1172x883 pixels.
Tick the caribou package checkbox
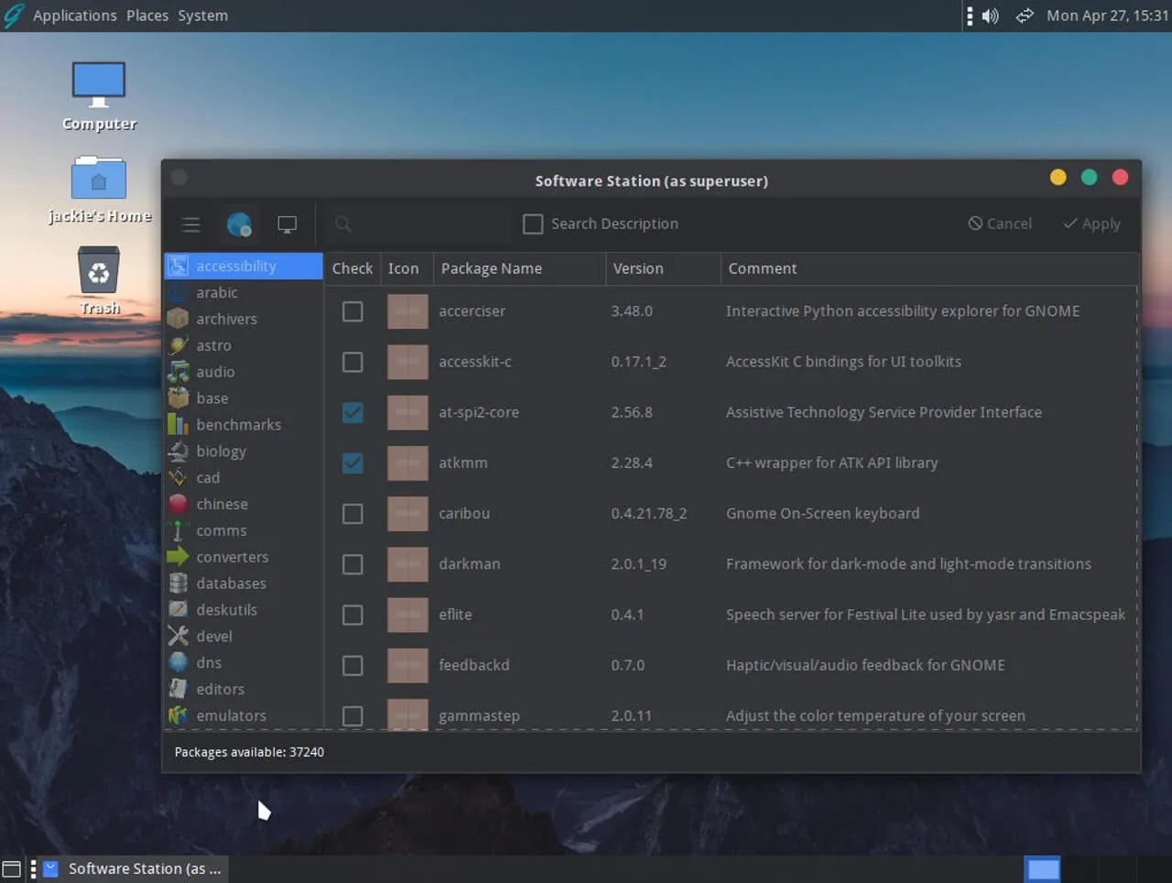[x=353, y=514]
